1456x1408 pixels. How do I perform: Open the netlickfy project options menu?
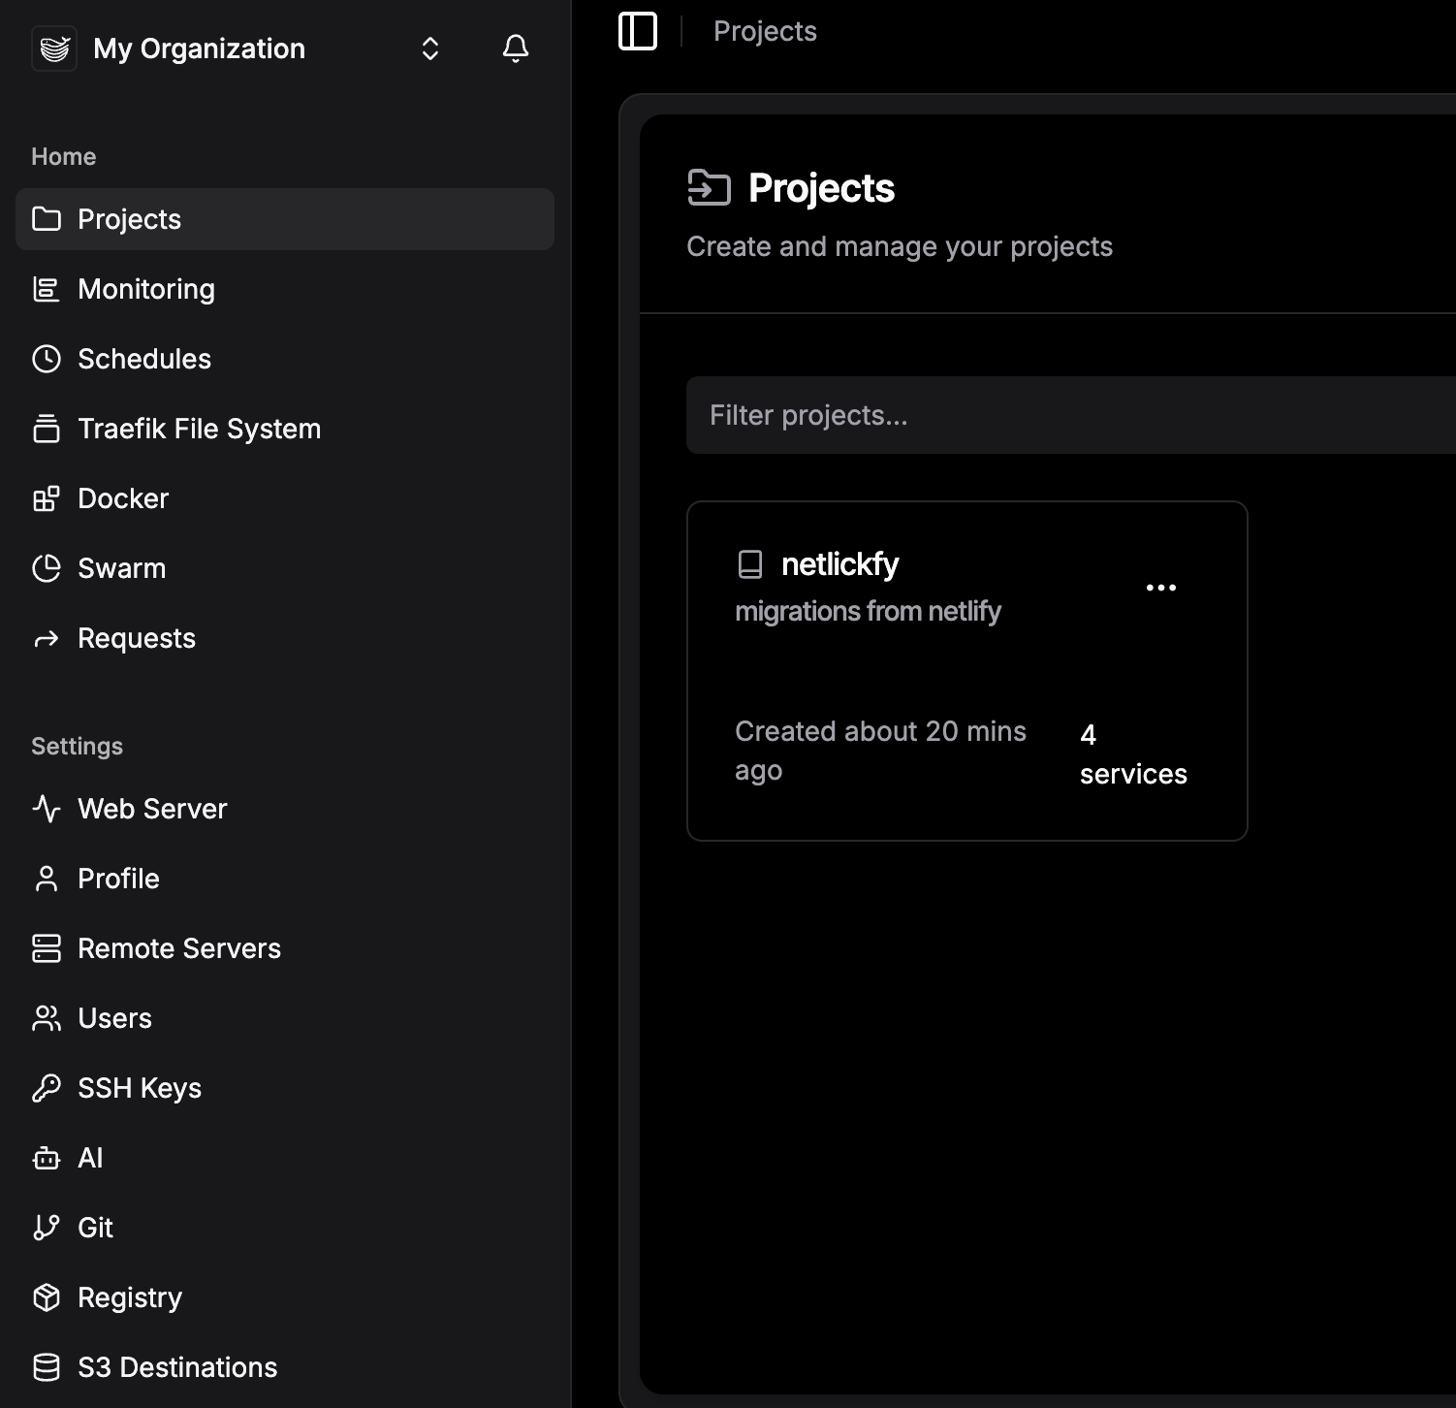(1160, 587)
